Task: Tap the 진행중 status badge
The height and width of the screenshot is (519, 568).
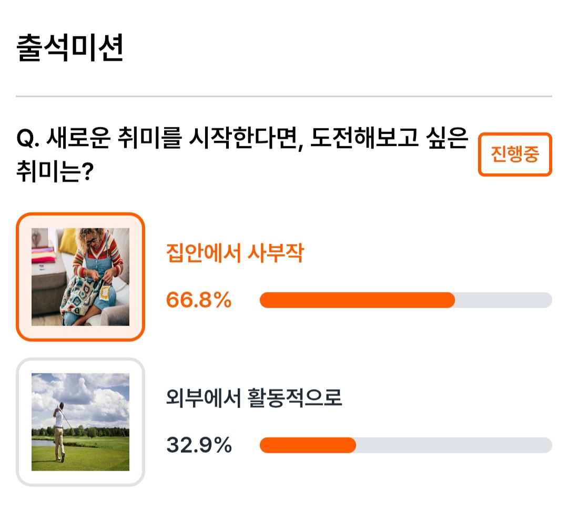Action: pos(515,154)
